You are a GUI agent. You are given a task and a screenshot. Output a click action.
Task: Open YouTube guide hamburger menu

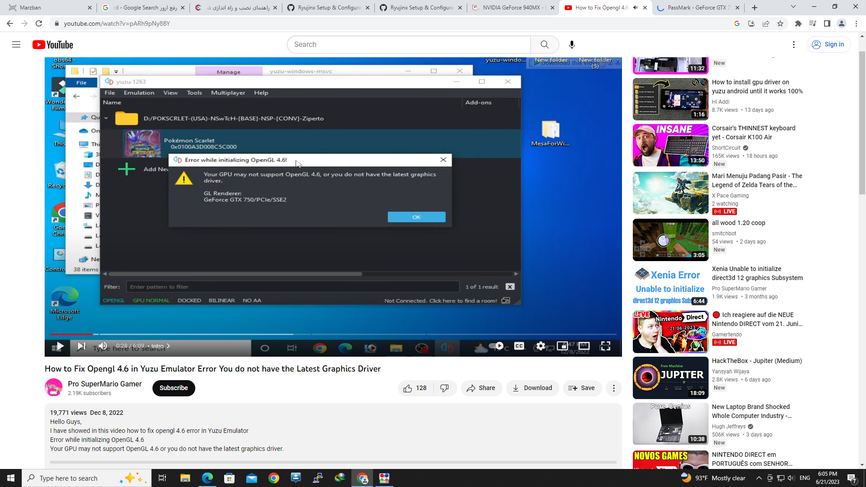point(16,45)
